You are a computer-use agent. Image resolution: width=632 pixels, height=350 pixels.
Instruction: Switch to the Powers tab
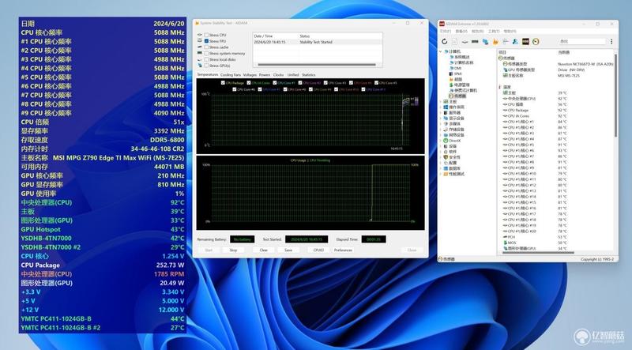coord(265,75)
